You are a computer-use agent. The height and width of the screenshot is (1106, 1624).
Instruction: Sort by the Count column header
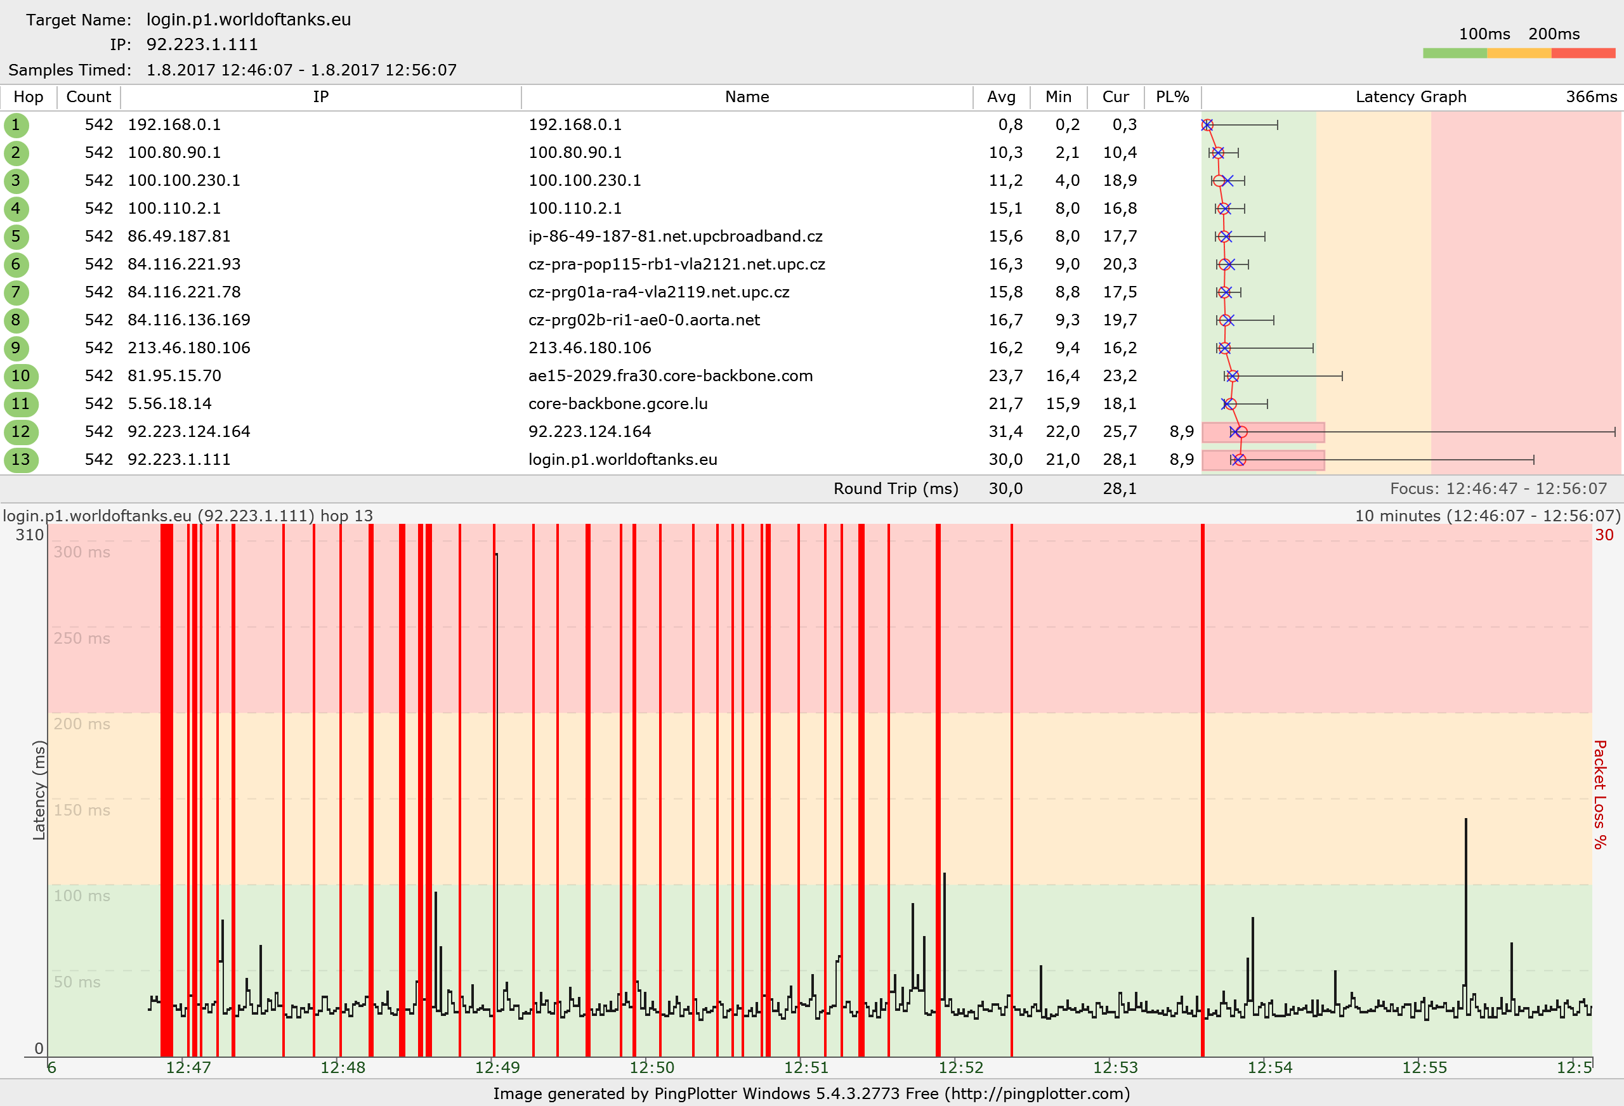point(89,97)
